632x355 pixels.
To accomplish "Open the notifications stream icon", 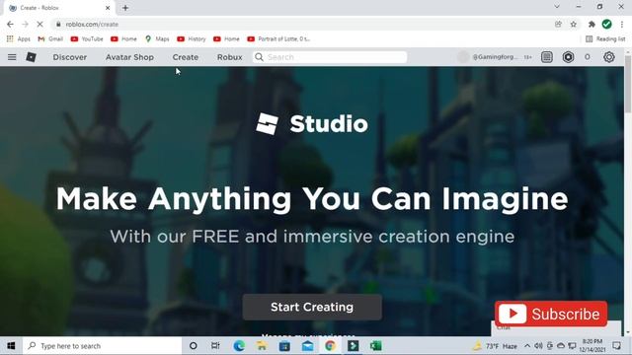I will [547, 57].
